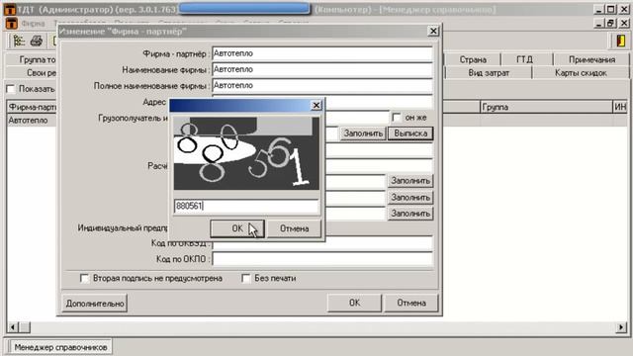The image size is (633, 356).
Task: Click the Группа column header
Action: 547,107
